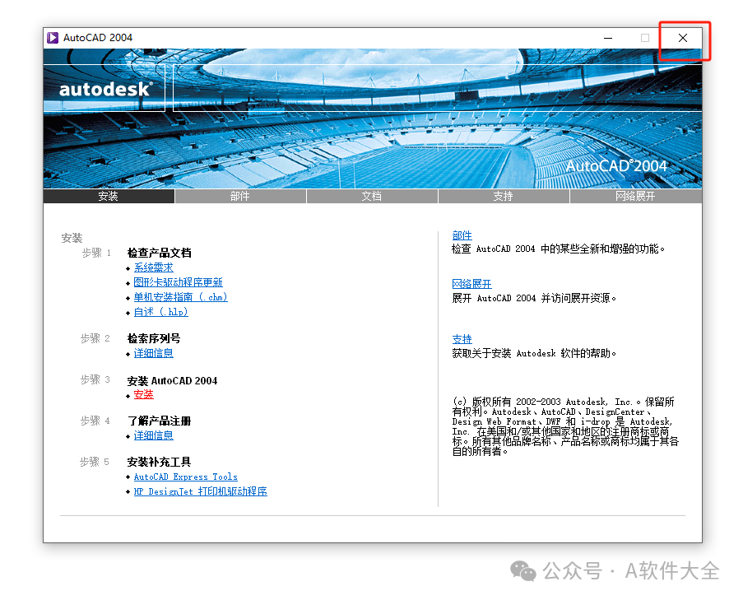This screenshot has width=743, height=600.
Task: Open AutoCAD Express Tools link
Action: [x=186, y=477]
